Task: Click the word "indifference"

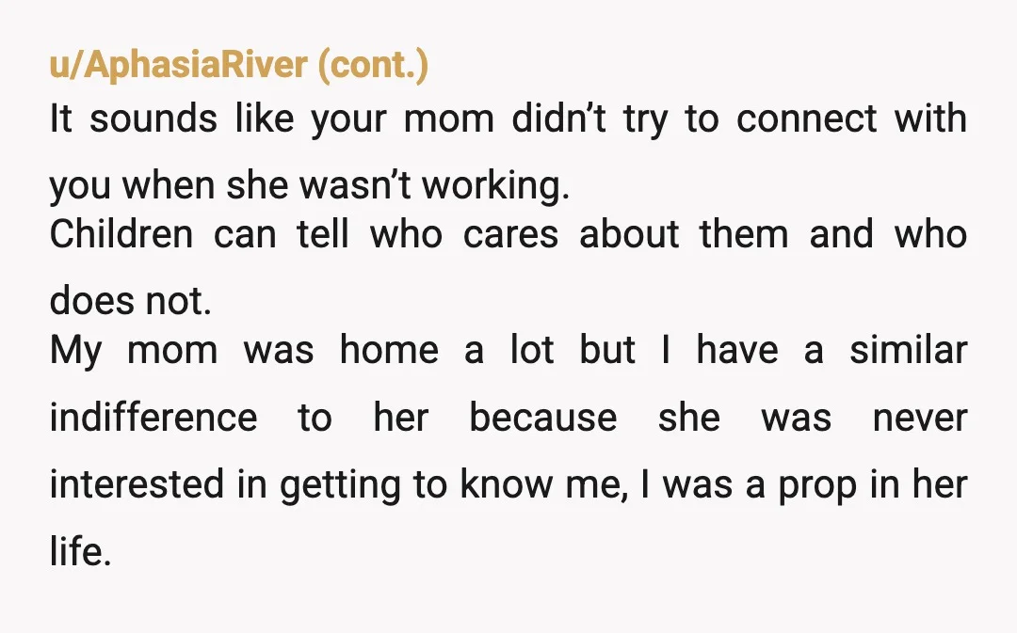Action: (153, 417)
